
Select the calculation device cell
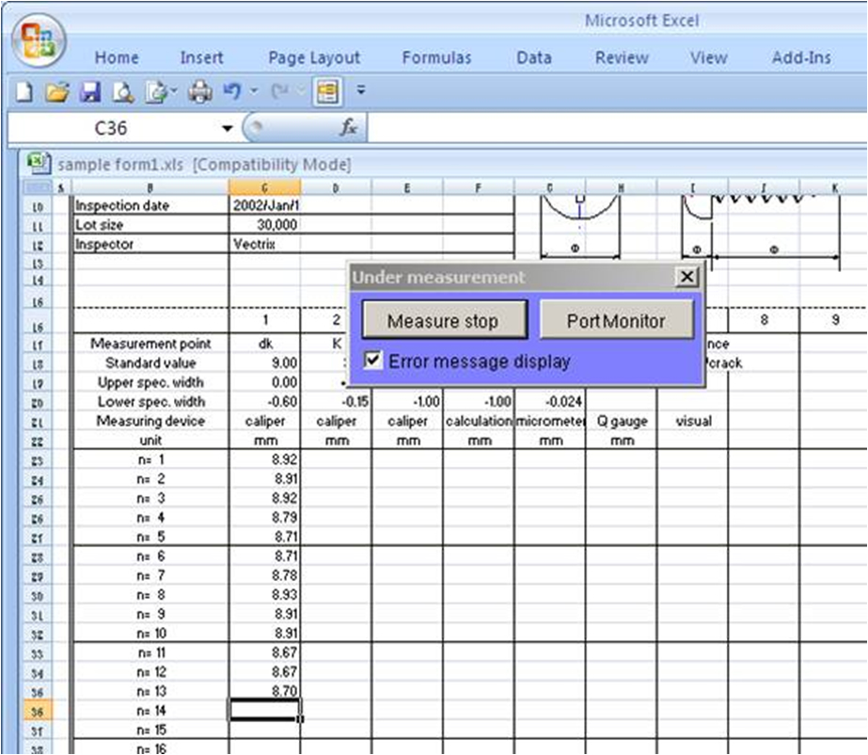coord(479,422)
